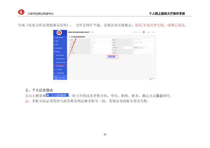Expand the 贷款 loan sidebar menu
210x148 pixels.
coord(60,45)
